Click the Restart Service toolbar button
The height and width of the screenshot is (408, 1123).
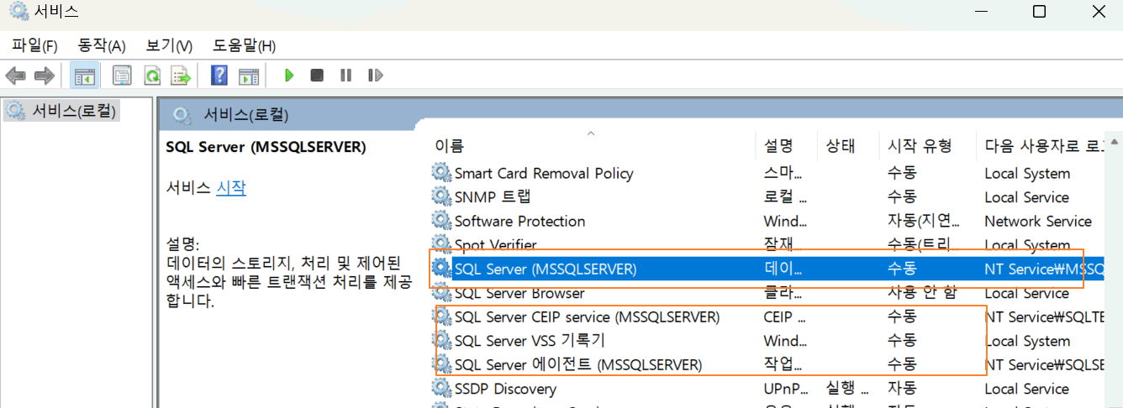tap(375, 76)
